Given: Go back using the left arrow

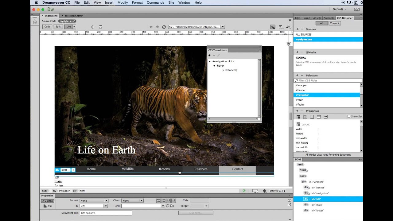Looking at the screenshot, I should point(151,27).
